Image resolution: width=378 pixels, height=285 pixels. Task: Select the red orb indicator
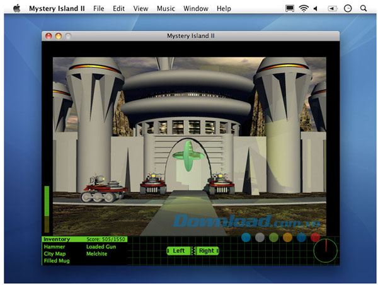click(315, 237)
